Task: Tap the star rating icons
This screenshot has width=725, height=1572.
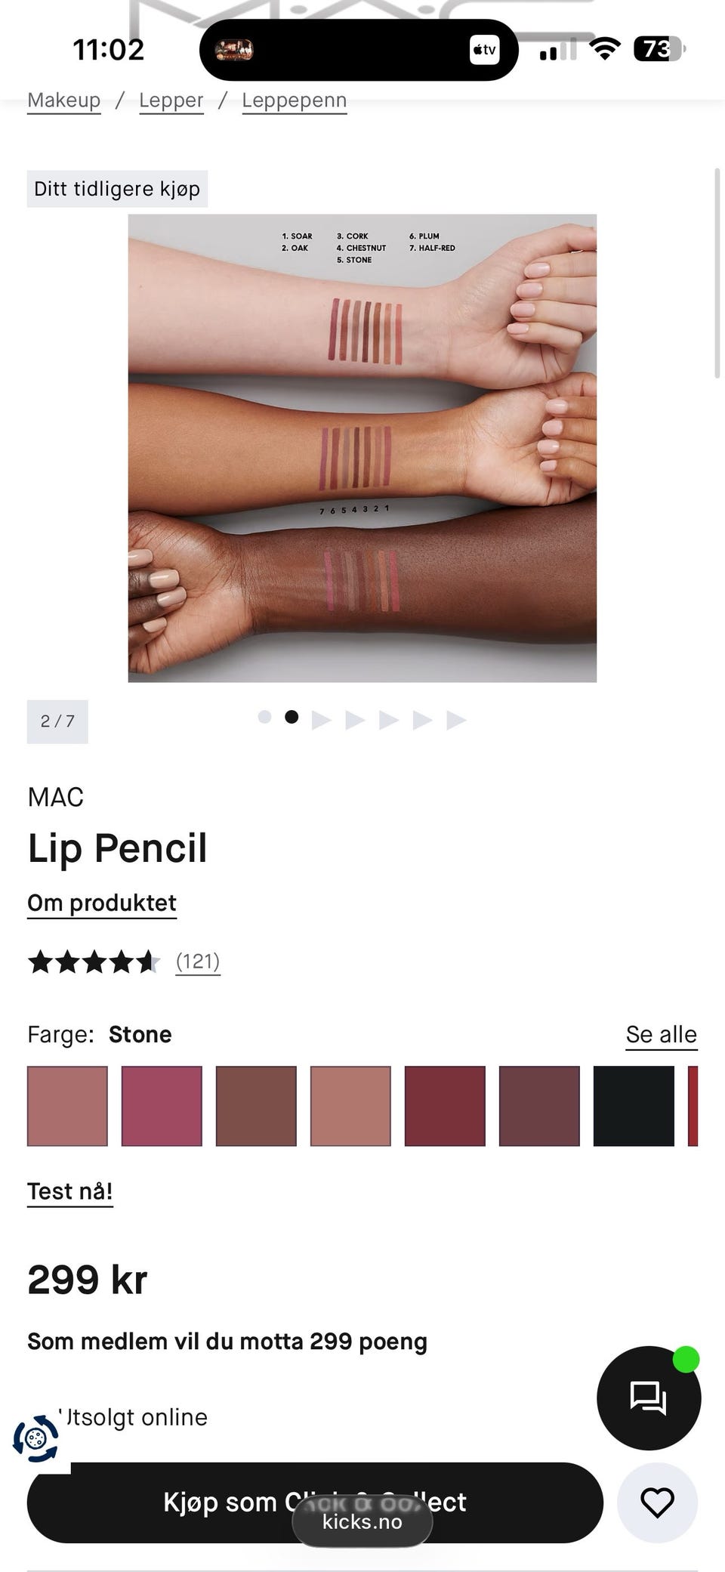Action: coord(94,962)
